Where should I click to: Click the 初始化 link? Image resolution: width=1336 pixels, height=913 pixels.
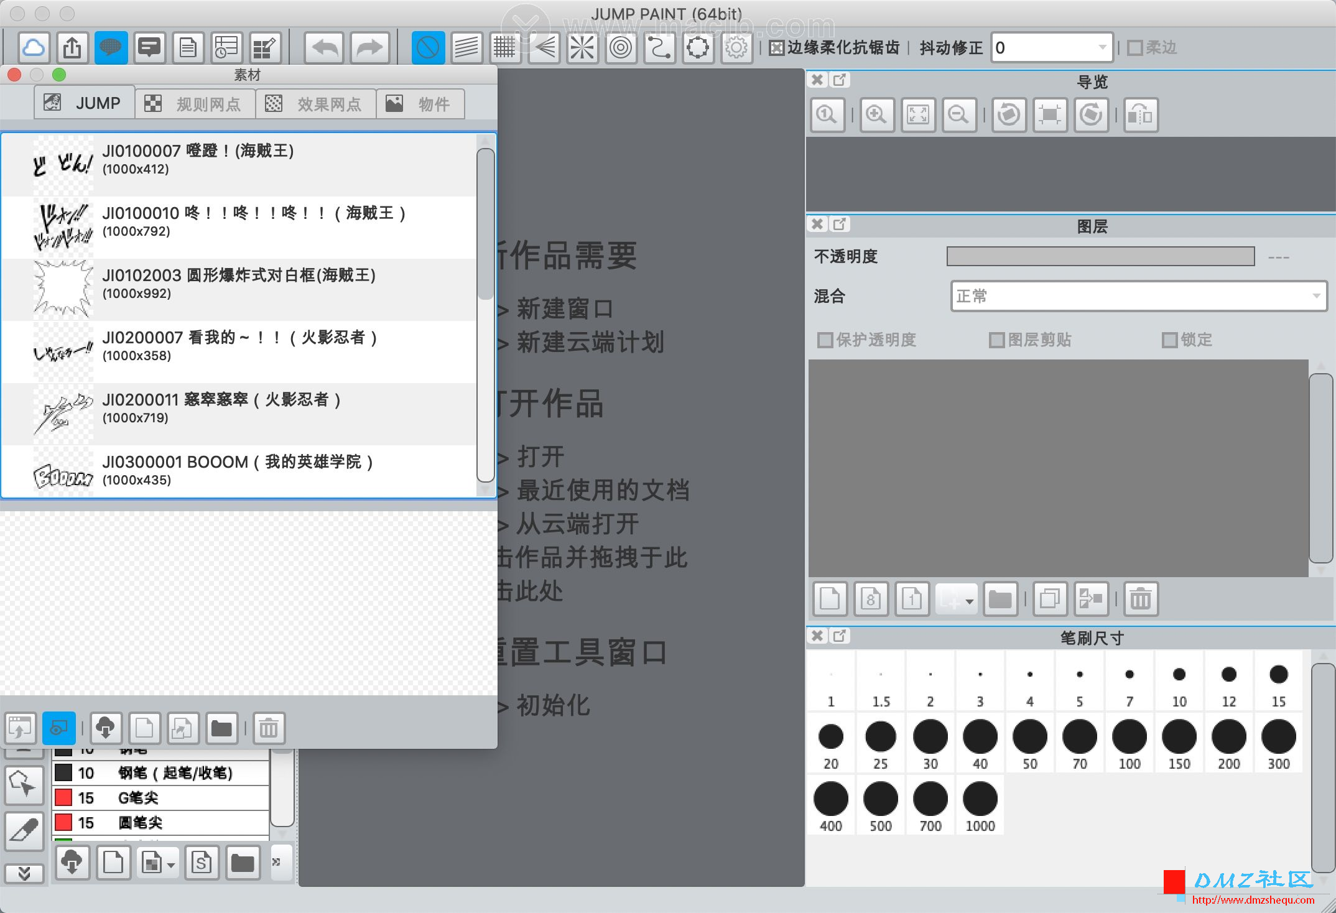click(x=553, y=705)
